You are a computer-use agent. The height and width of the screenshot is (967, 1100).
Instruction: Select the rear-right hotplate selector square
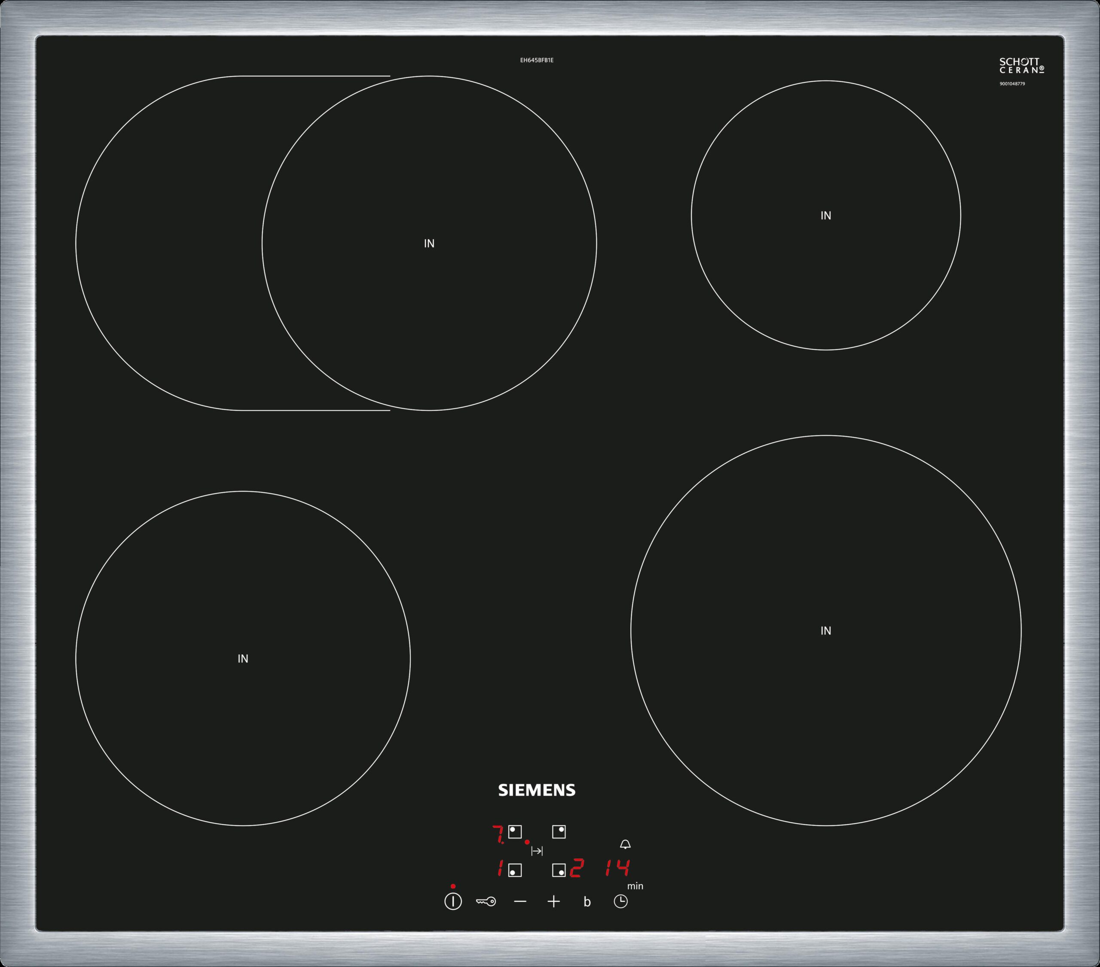click(x=559, y=831)
